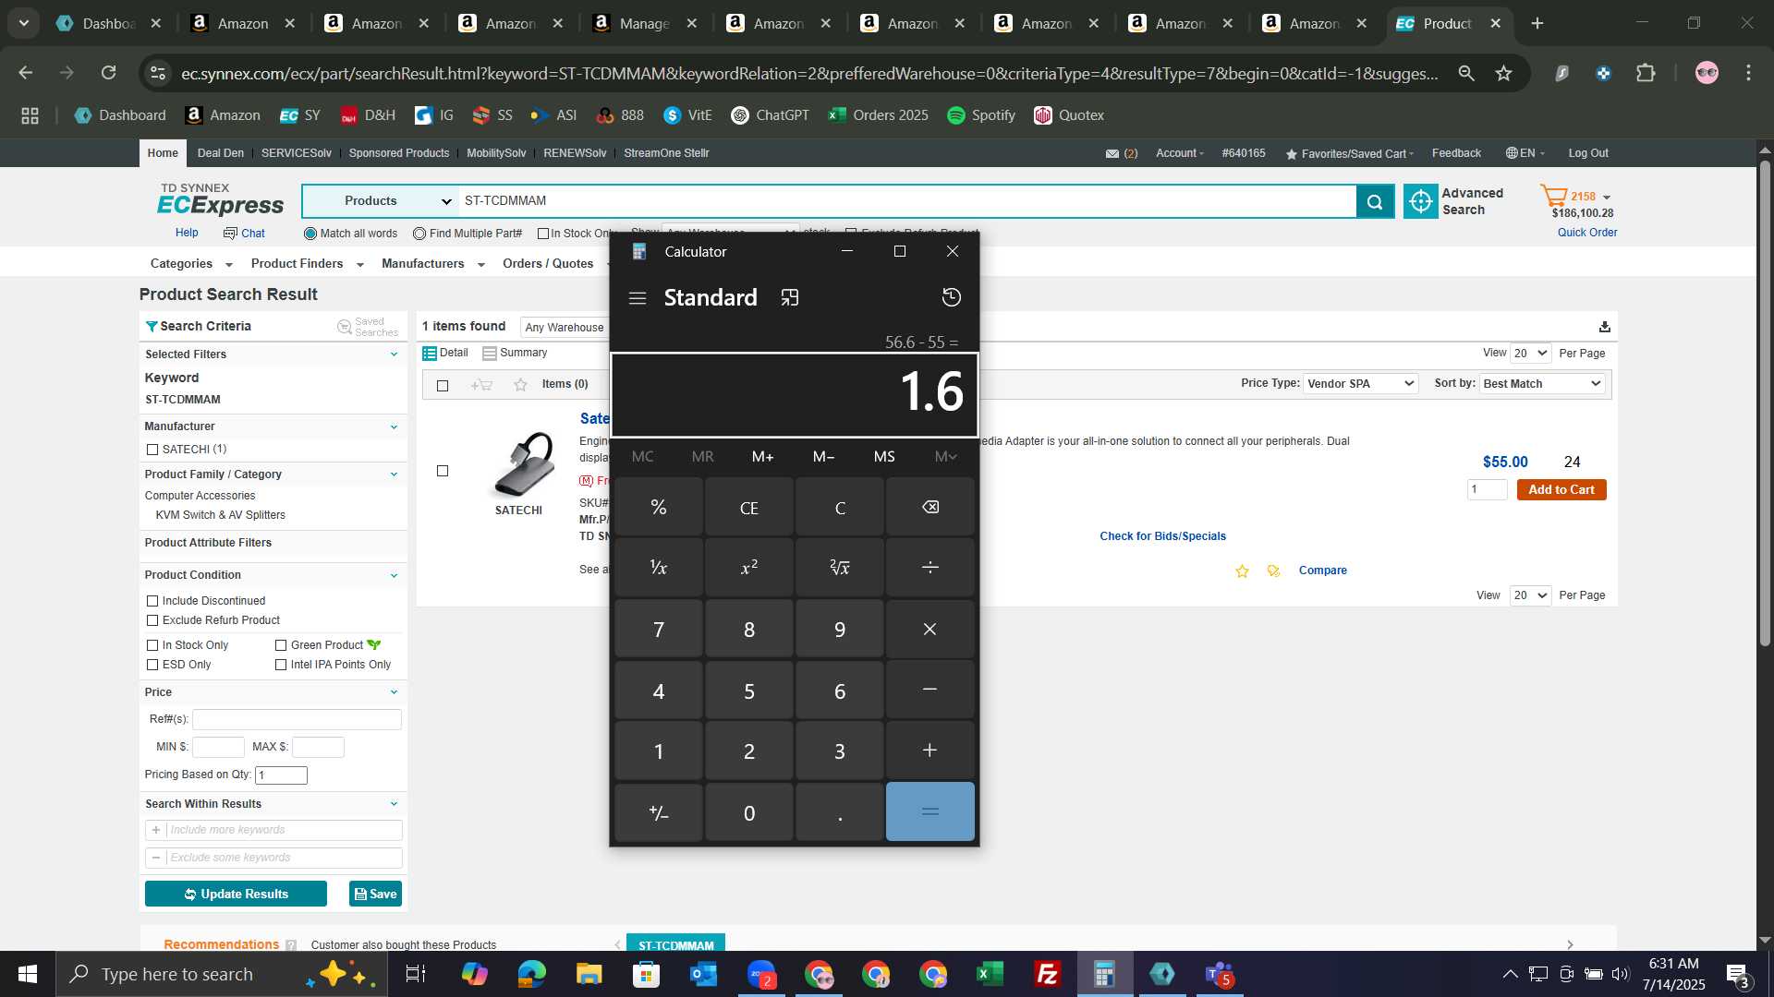Open Outlook from the Windows taskbar

[x=703, y=974]
